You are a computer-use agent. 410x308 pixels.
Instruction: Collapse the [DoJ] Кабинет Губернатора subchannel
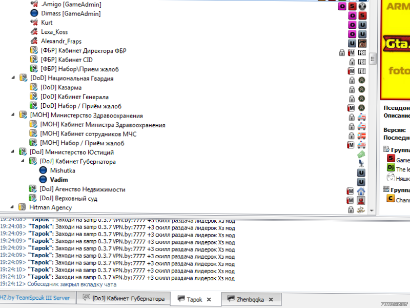pyautogui.click(x=23, y=161)
